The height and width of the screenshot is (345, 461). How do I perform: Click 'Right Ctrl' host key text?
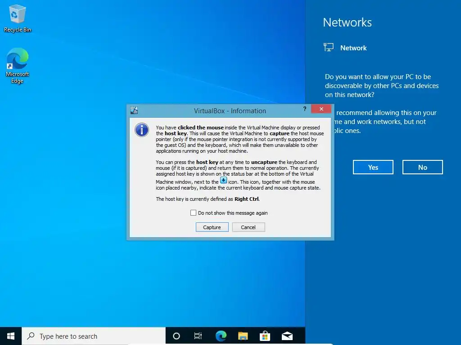pyautogui.click(x=247, y=199)
